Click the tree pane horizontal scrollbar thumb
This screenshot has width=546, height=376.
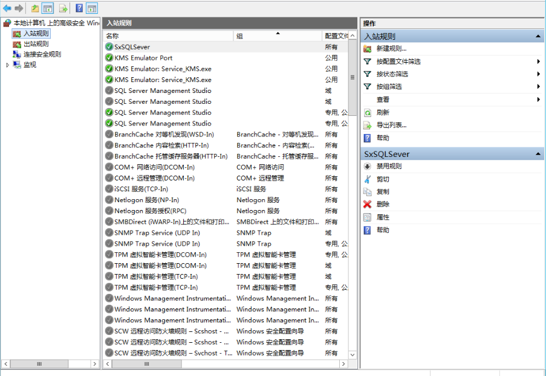[x=39, y=364]
